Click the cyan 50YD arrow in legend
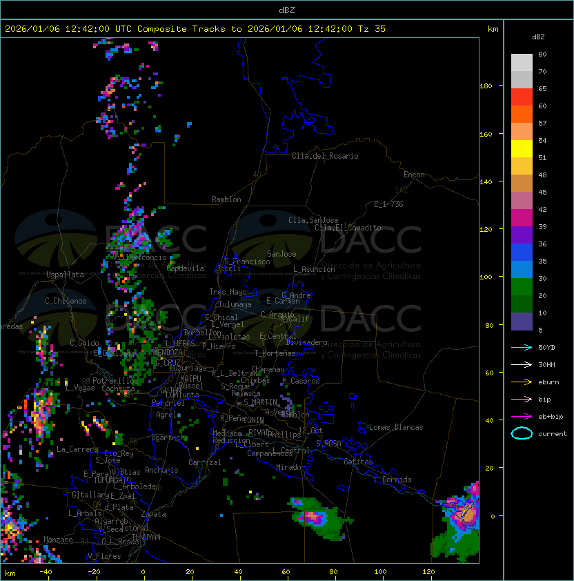The image size is (574, 581). [522, 348]
